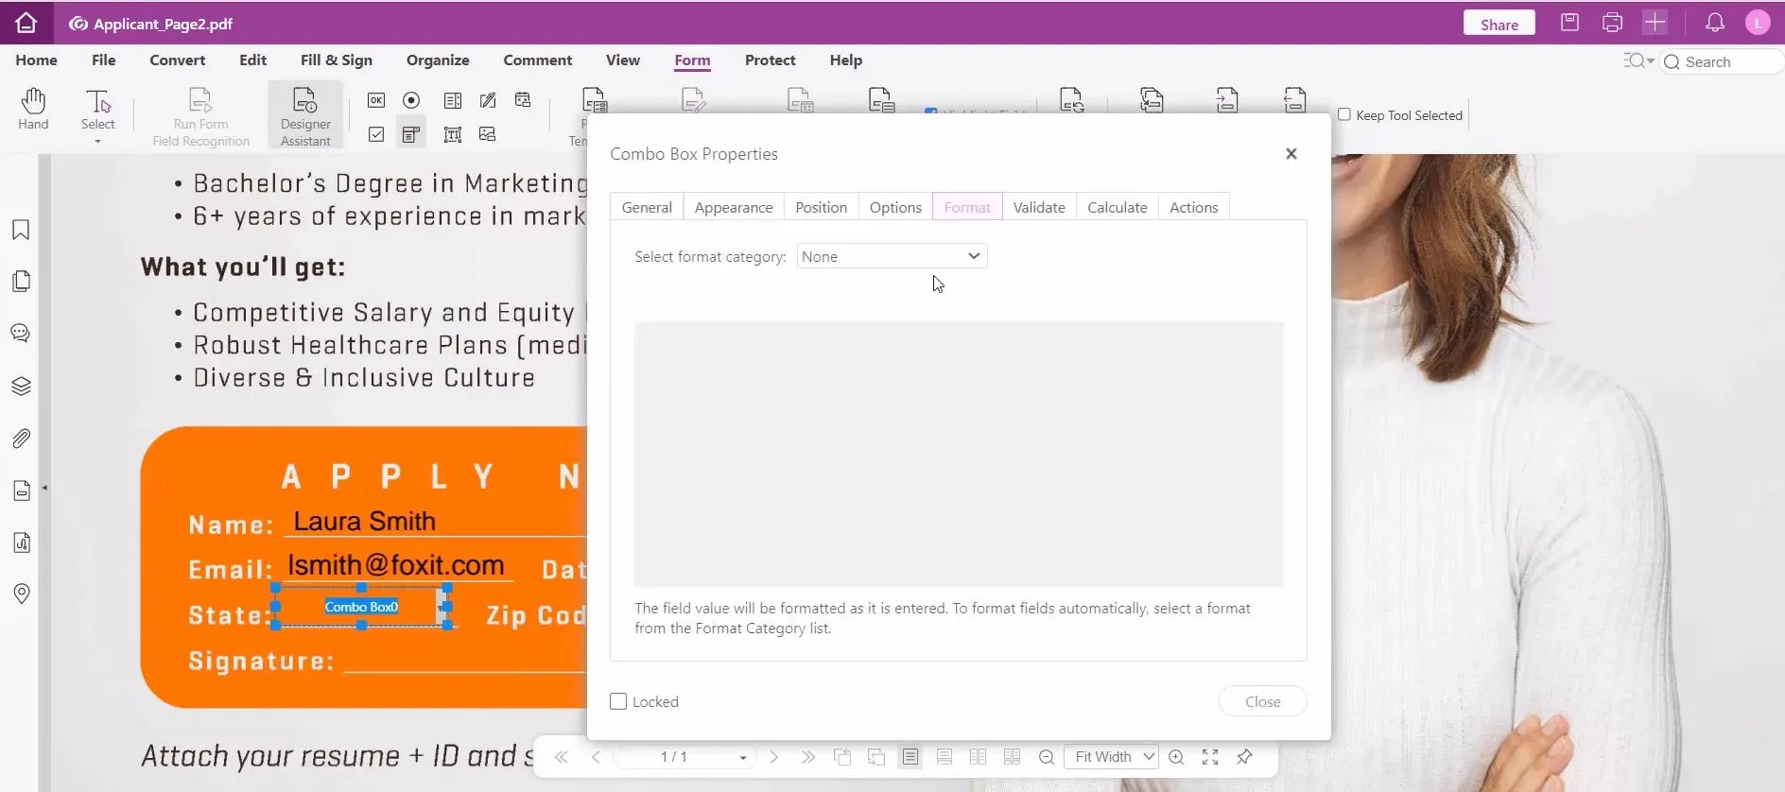The height and width of the screenshot is (792, 1785).
Task: Open the Comments side panel
Action: click(x=21, y=333)
